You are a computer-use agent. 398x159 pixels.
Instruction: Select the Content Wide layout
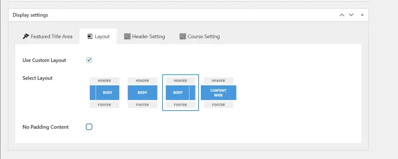pos(218,92)
